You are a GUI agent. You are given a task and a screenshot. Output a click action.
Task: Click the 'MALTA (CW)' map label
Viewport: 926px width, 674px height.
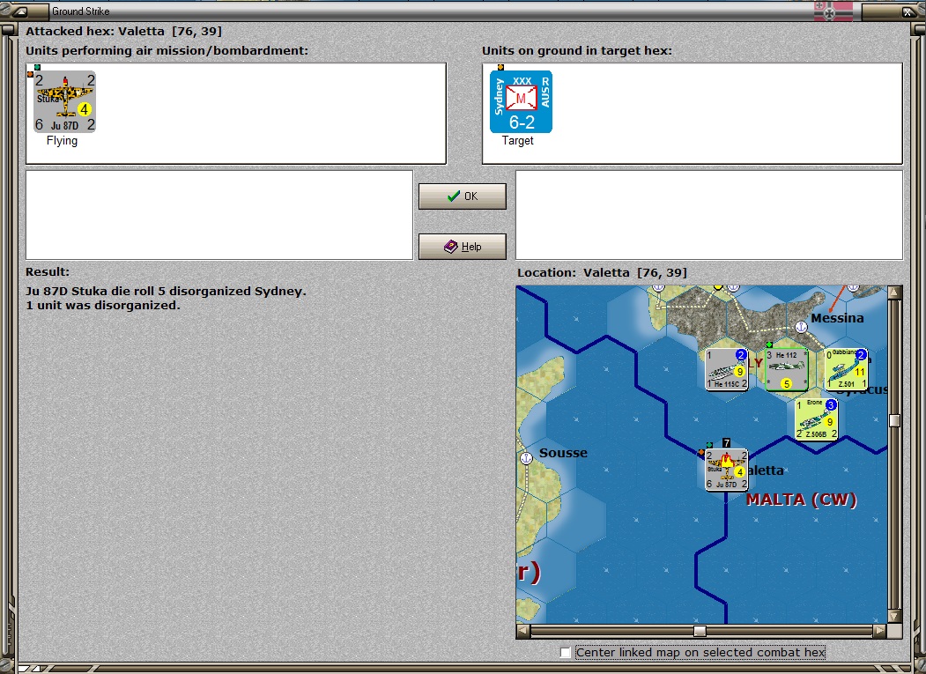tap(802, 500)
